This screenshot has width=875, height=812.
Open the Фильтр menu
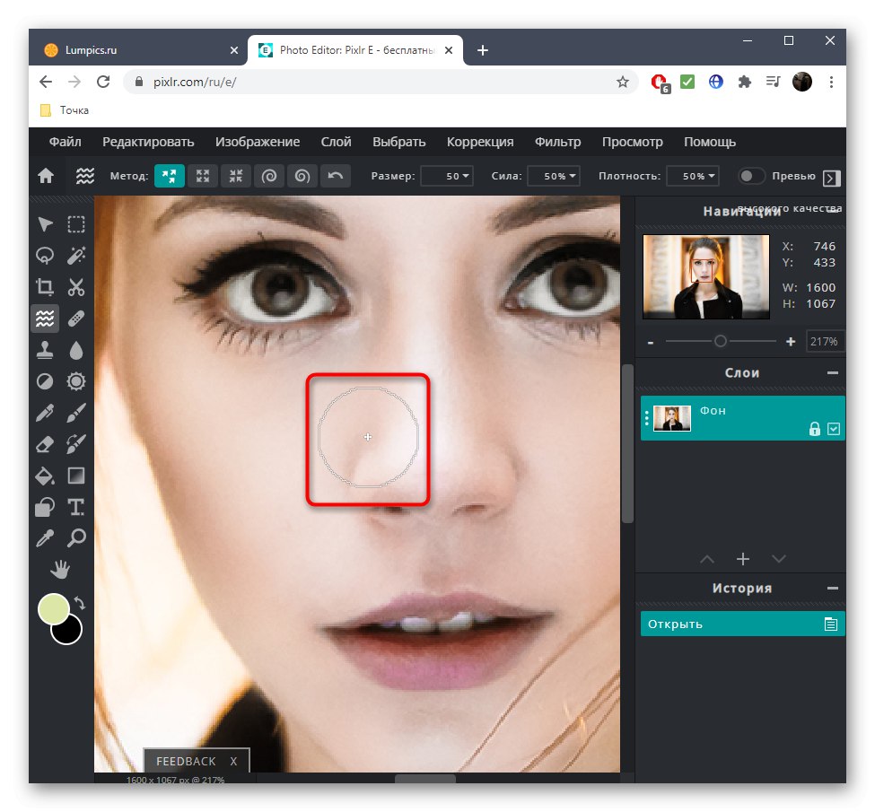(x=557, y=142)
